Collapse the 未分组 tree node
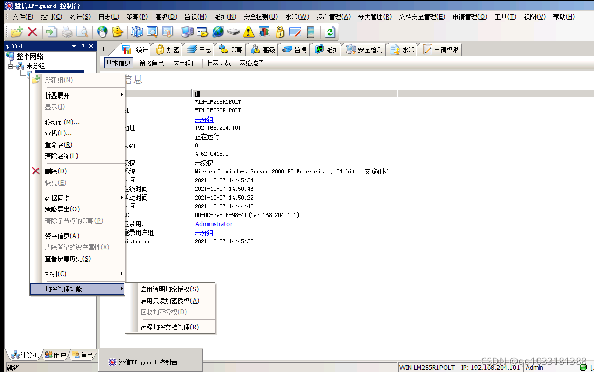Image resolution: width=594 pixels, height=372 pixels. [11, 66]
